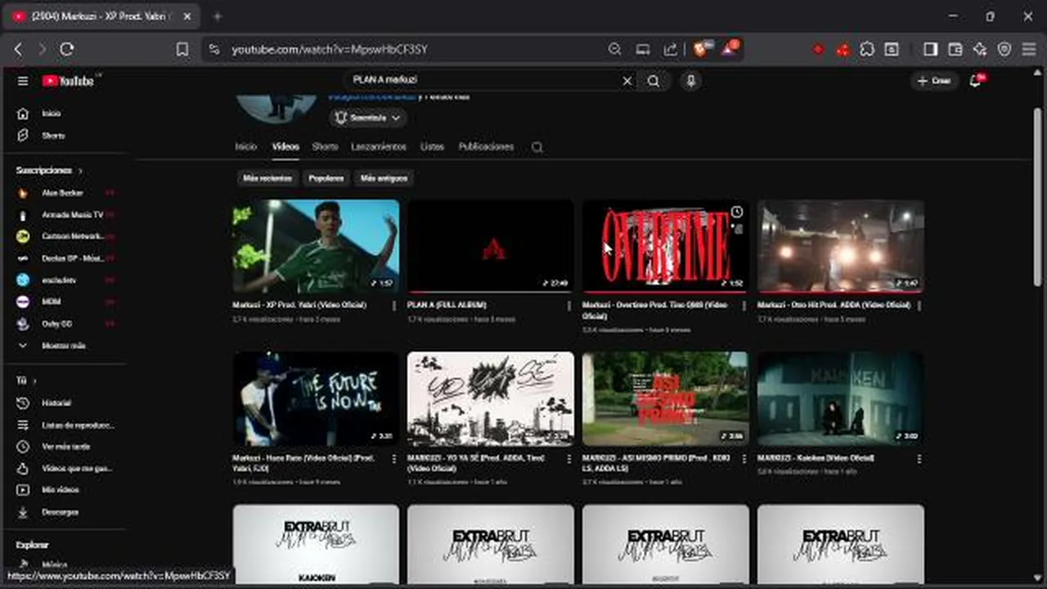Open the Brave Shields lion icon
1047x589 pixels.
[701, 49]
